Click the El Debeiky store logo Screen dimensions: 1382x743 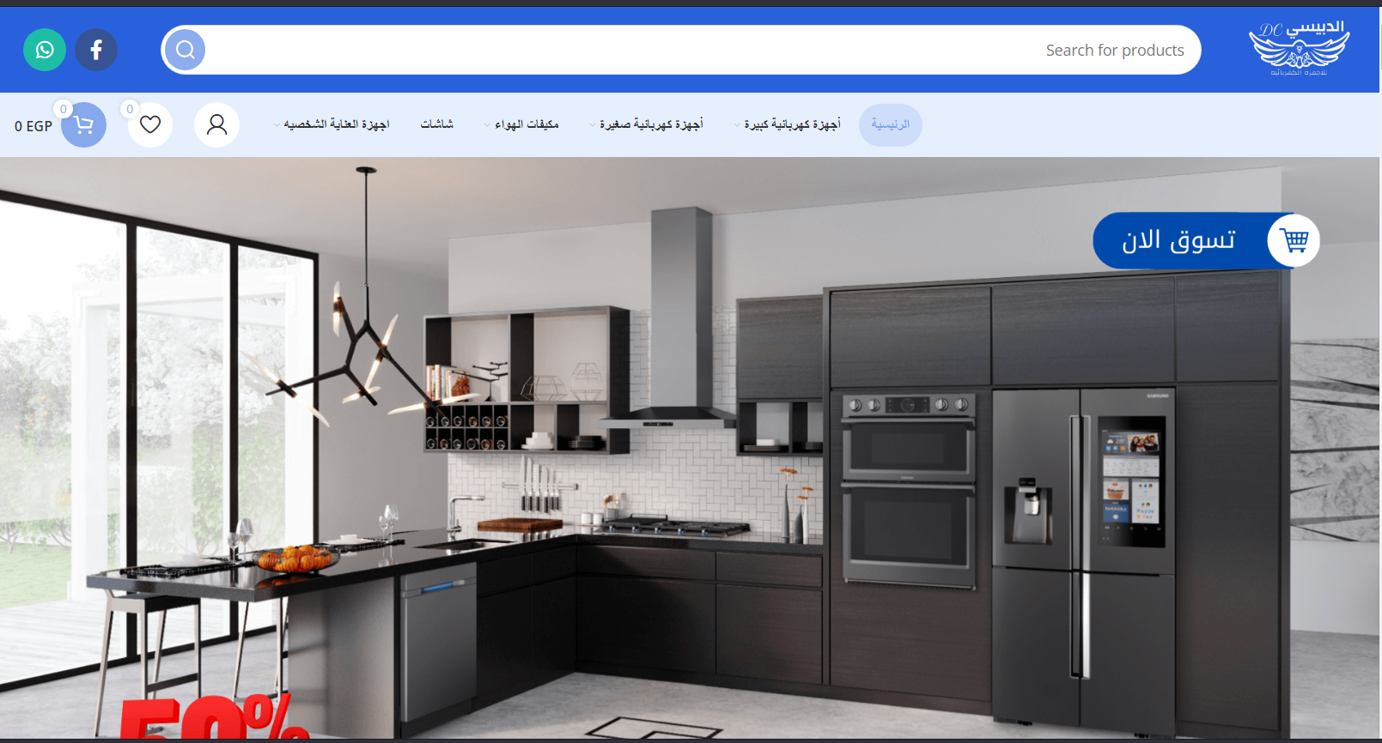coord(1299,49)
